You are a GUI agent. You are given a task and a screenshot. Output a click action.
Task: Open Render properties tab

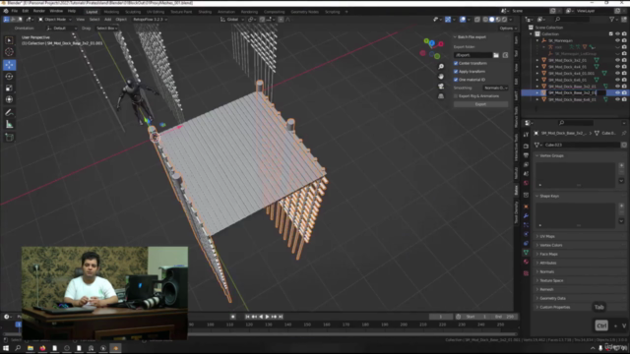click(526, 147)
